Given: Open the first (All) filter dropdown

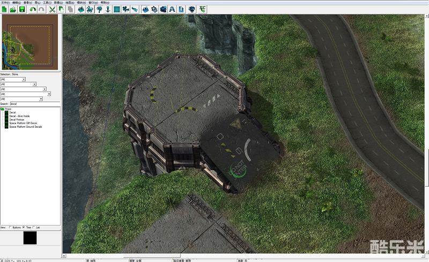Looking at the screenshot, I should click(x=24, y=79).
